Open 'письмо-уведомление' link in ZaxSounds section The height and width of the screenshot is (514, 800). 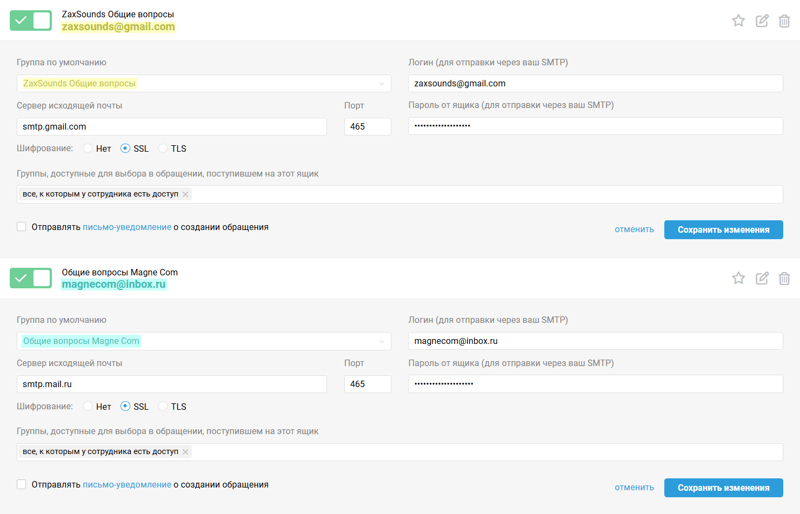127,227
